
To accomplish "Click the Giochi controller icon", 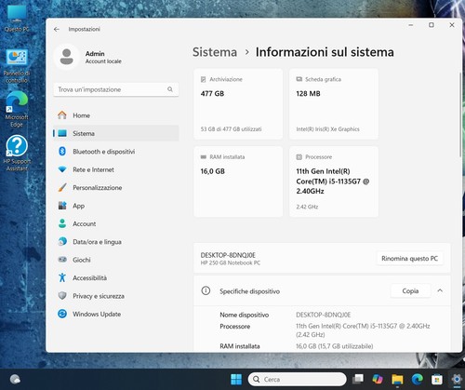I will click(x=62, y=260).
